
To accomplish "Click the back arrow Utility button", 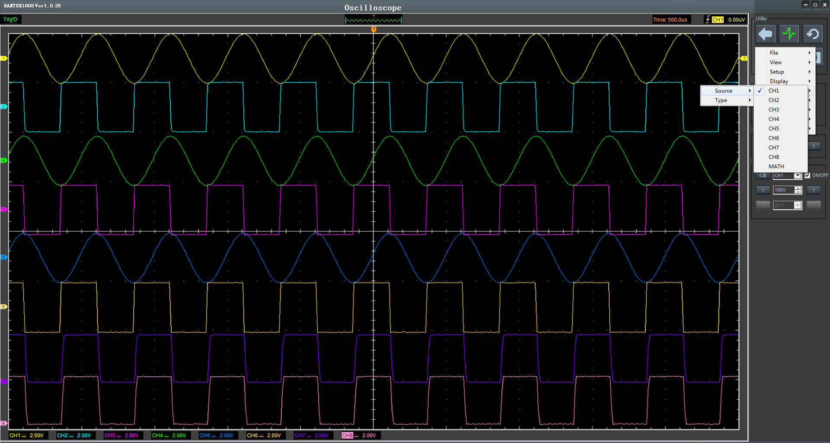I will [x=765, y=34].
